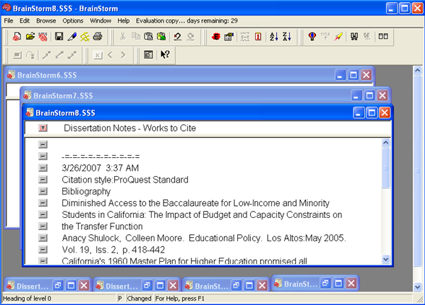This screenshot has width=425, height=305.
Task: Select the entry Citation style:ProQuest Standard
Action: click(125, 180)
